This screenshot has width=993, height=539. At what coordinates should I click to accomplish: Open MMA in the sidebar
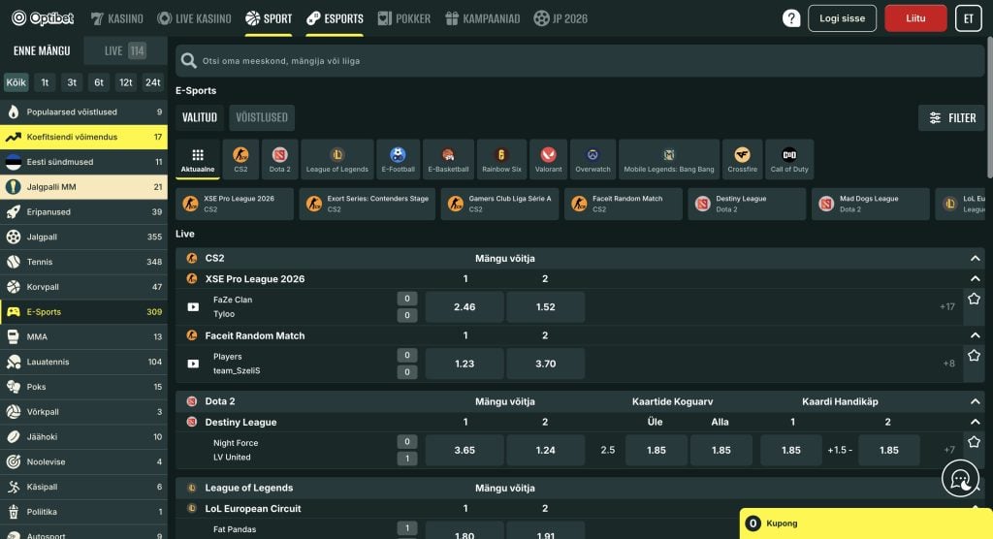pos(83,337)
